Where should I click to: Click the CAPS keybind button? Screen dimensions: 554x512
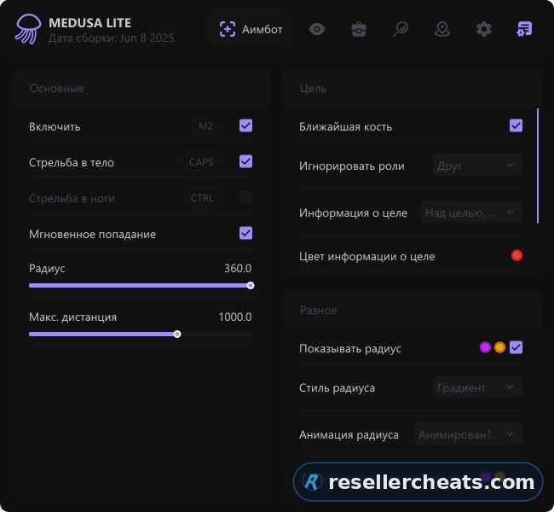point(201,161)
